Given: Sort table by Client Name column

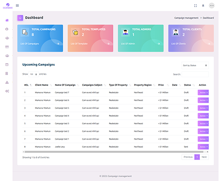Looking at the screenshot, I should (43, 85).
